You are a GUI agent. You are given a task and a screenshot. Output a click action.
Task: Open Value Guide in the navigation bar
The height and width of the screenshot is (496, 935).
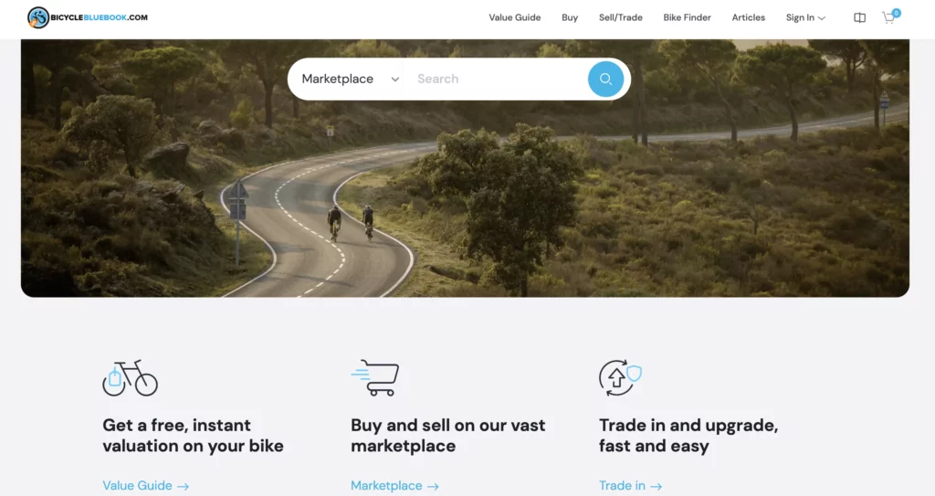coord(515,18)
